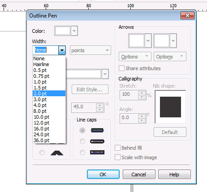Screen dimensions: 207x192
Task: Open the start arrowhead selector
Action: (140, 40)
